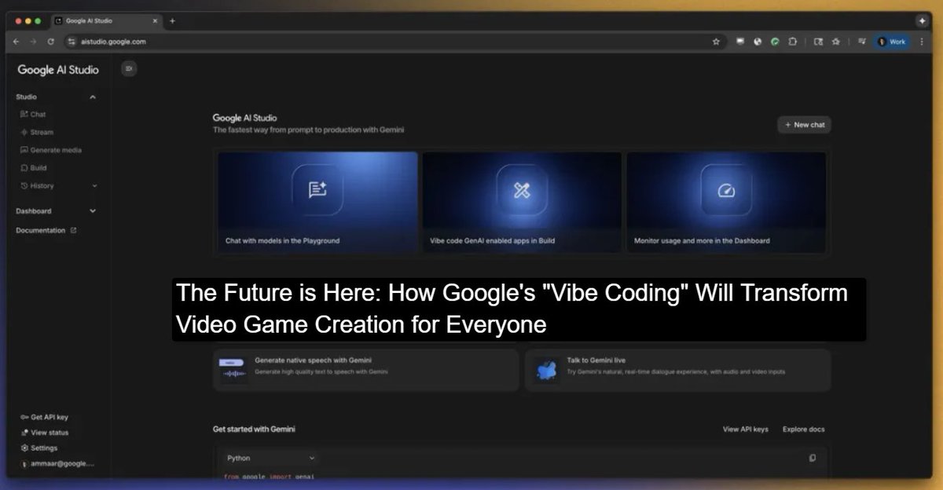
Task: Open the Extensions puzzle icon
Action: click(x=793, y=42)
